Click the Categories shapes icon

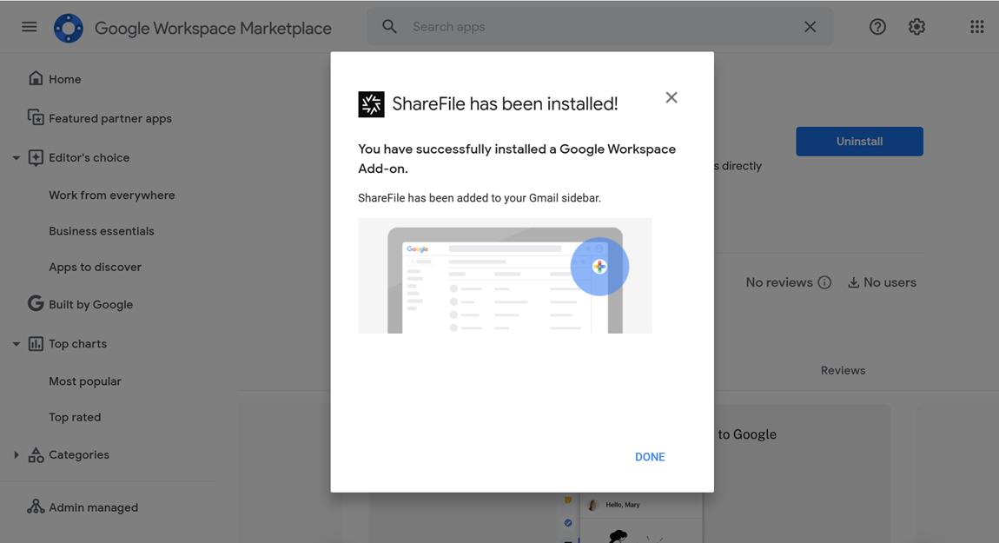tap(36, 454)
